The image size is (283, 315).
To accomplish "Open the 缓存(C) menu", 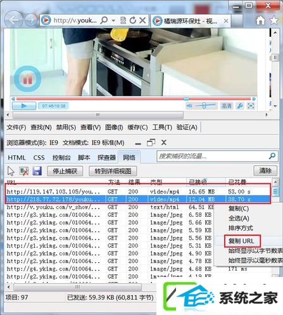I will [x=137, y=127].
